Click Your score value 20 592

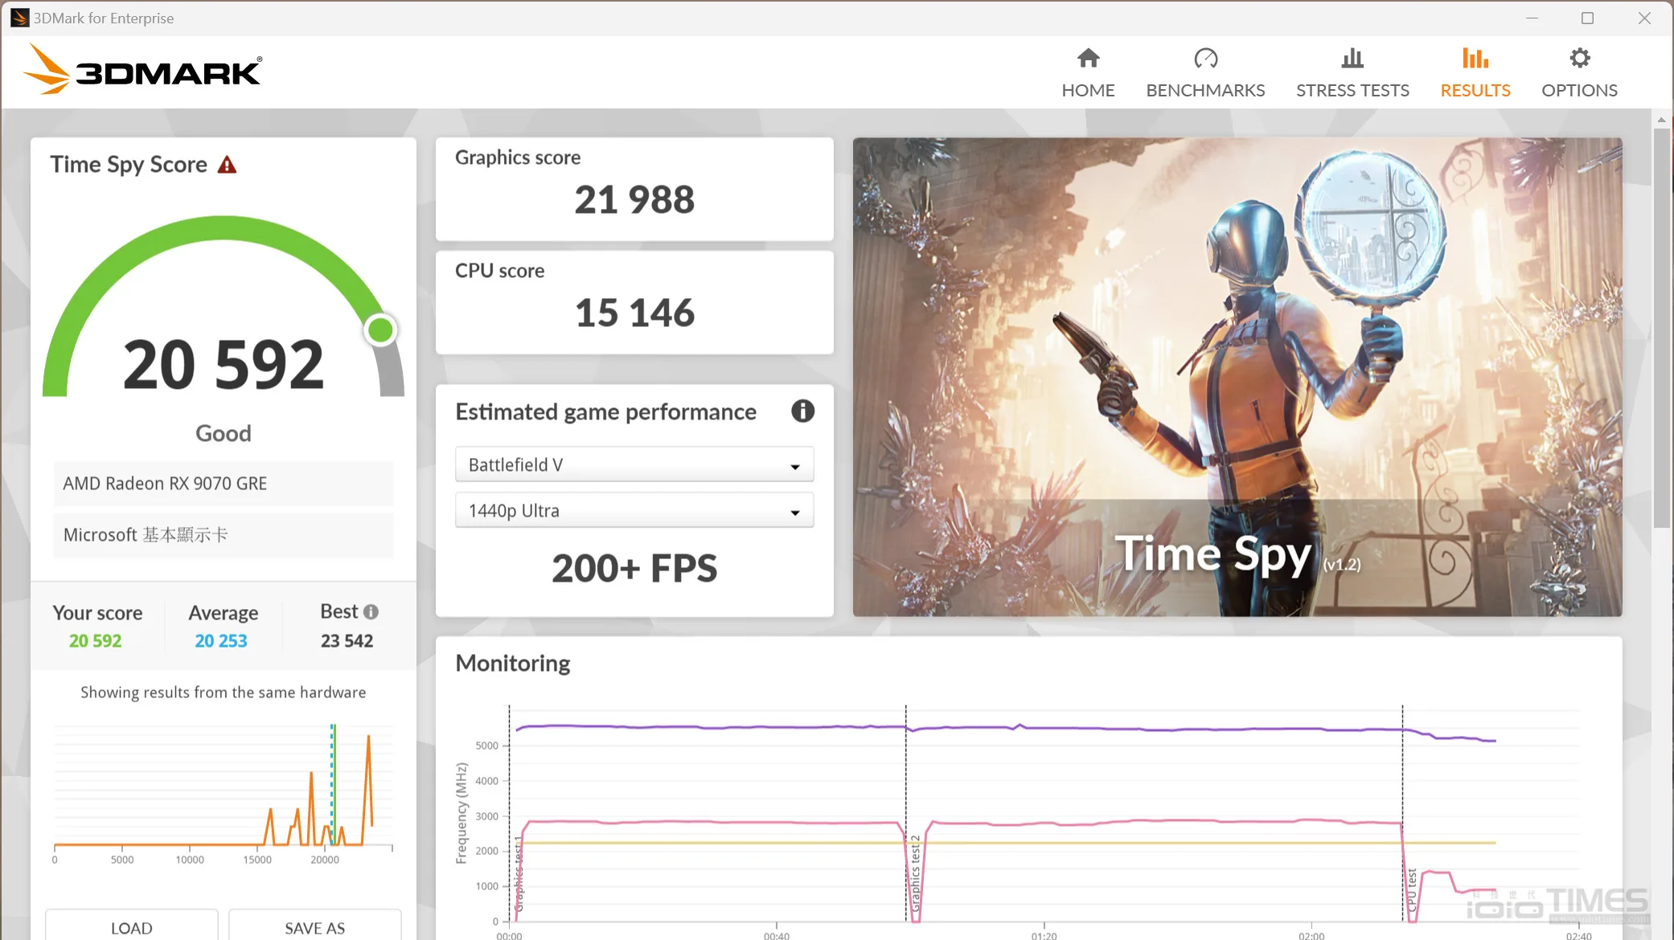96,640
